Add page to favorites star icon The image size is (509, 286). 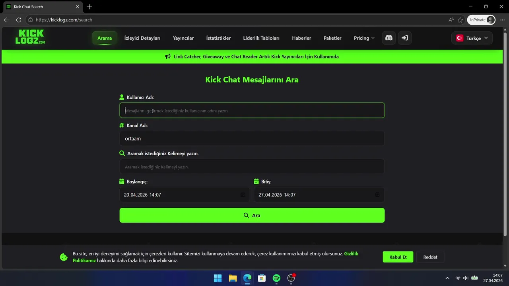point(460,20)
